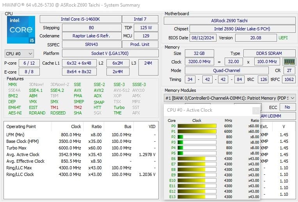This screenshot has height=202, width=298.
Task: Close the CPU #0 Active Clock popup
Action: click(x=255, y=110)
